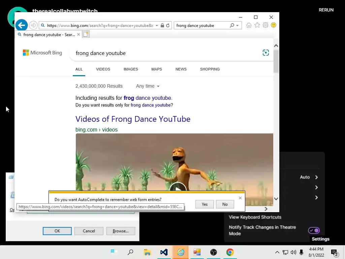
Task: Click the address bar padlock icon
Action: 162,25
